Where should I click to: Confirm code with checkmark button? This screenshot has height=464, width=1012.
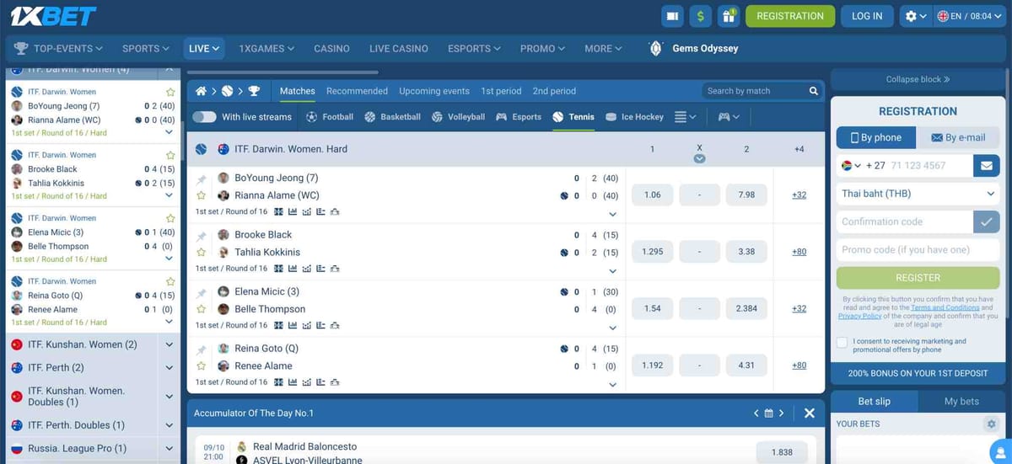click(x=986, y=222)
